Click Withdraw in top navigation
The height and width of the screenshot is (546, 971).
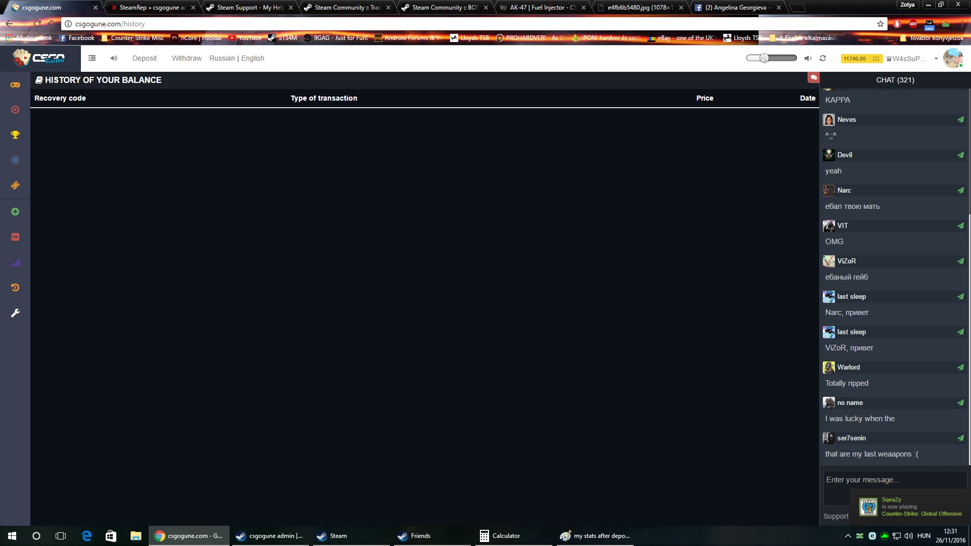tap(187, 59)
